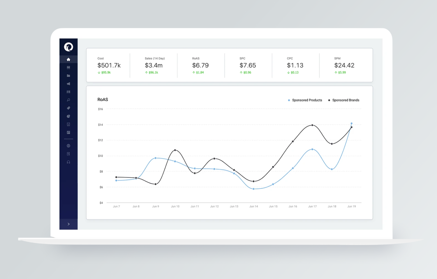437x279 pixels.
Task: Click the megaphone campaigns icon
Action: pos(68,84)
